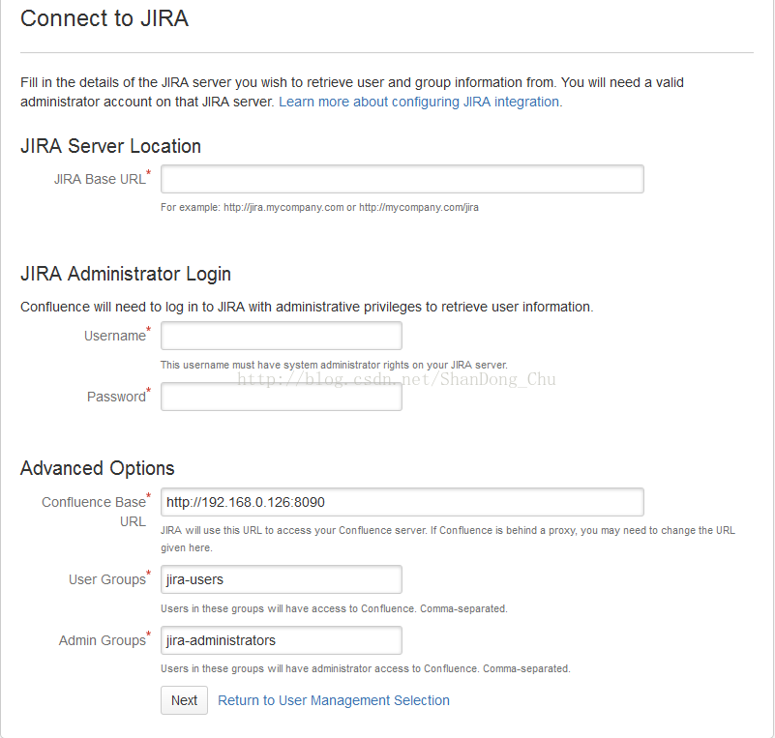Viewport: 775px width, 738px height.
Task: Click the JIRA Base URL input field
Action: point(402,179)
